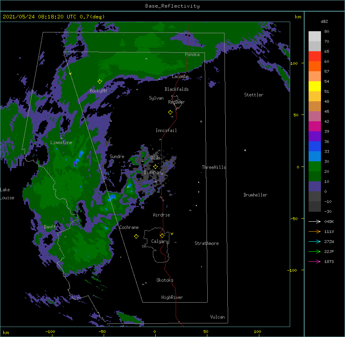Click the Calgary city label
Viewport: 345px width, 337px height.
tap(160, 241)
